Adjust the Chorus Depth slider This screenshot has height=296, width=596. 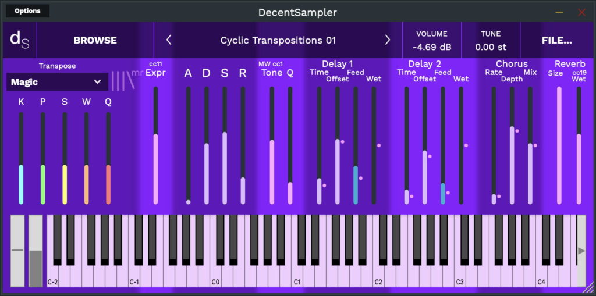pyautogui.click(x=512, y=145)
